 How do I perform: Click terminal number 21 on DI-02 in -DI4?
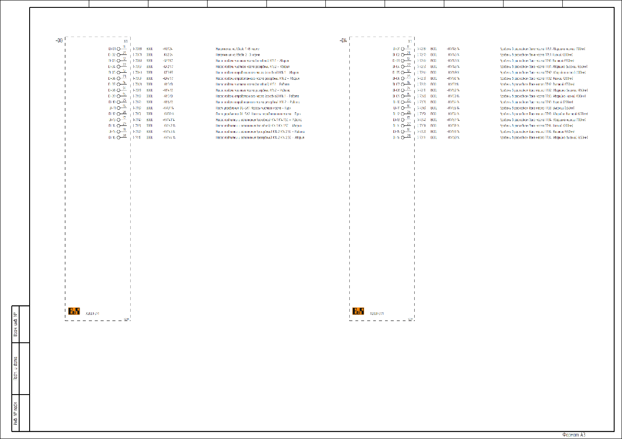[409, 53]
